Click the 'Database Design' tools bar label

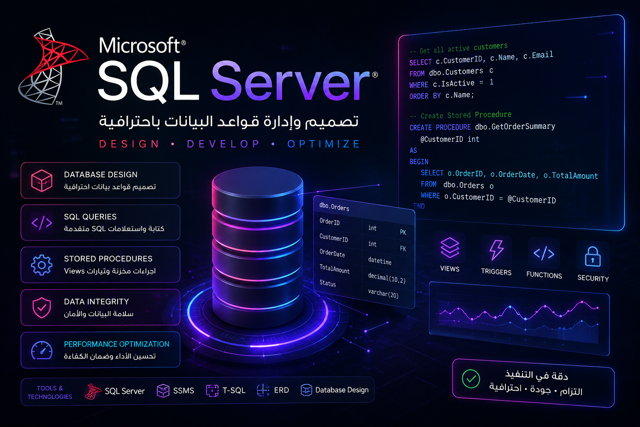pos(342,390)
